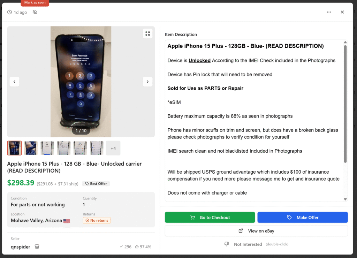Open the View on eBay link
The image size is (357, 258).
[x=256, y=231]
